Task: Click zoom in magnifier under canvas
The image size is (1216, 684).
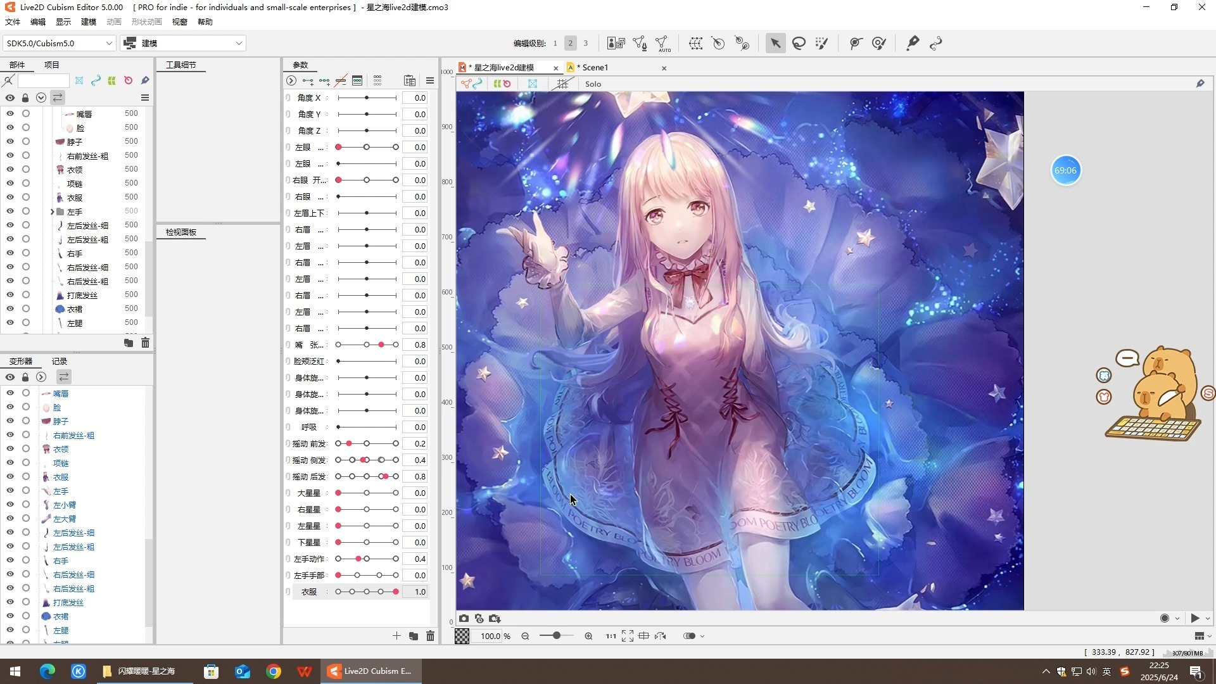Action: (x=588, y=636)
